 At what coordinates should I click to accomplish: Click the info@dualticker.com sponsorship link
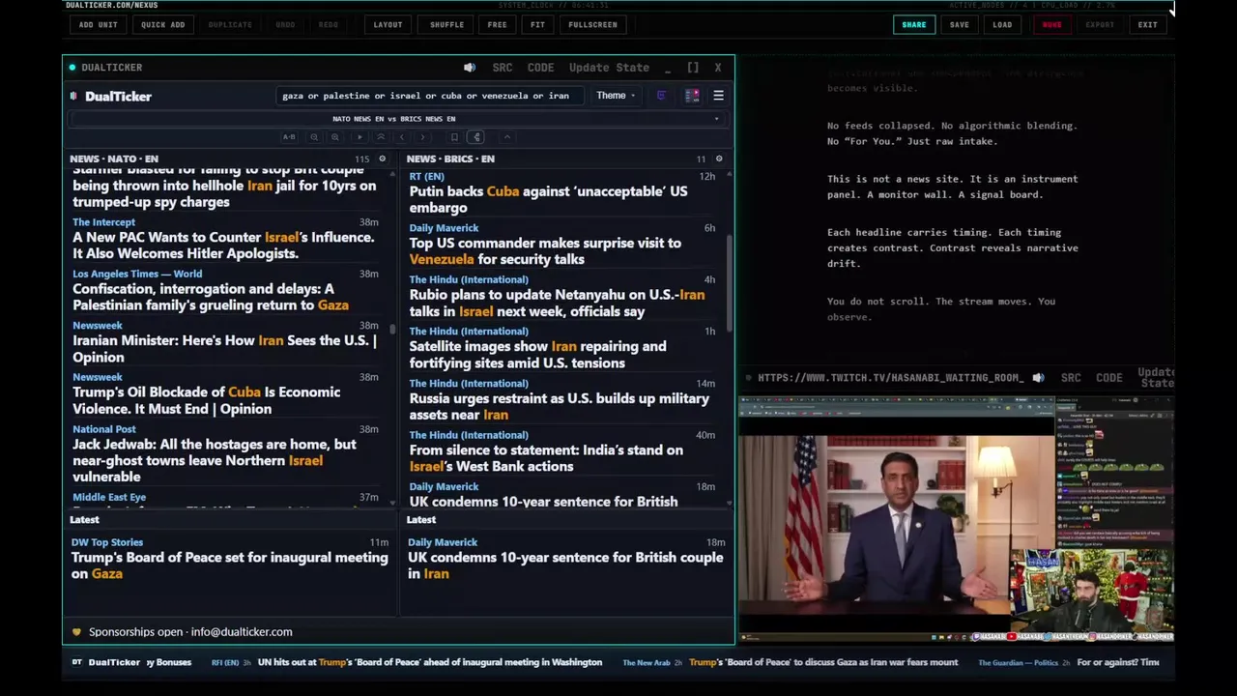point(242,632)
